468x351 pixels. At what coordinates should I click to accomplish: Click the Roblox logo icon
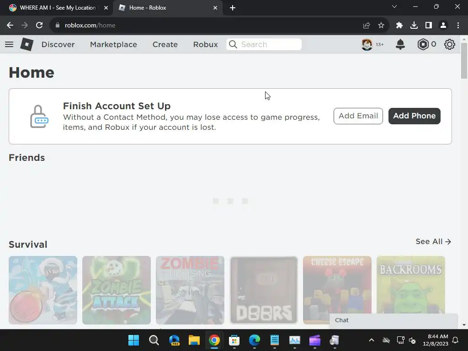pyautogui.click(x=27, y=44)
